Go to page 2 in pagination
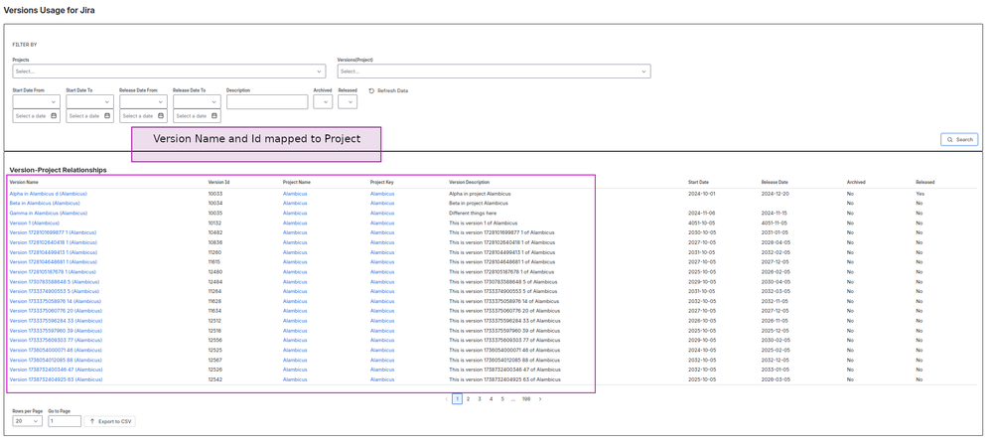Screen dimensions: 992x448 click(468, 399)
